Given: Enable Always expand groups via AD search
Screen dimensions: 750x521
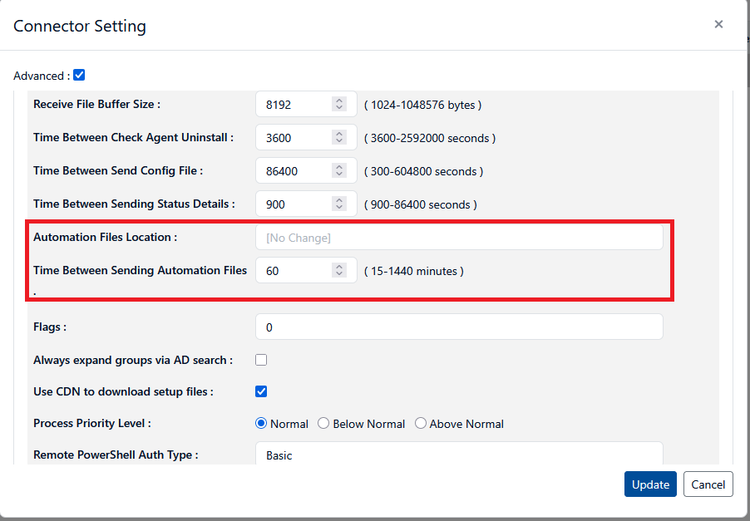Looking at the screenshot, I should (261, 360).
